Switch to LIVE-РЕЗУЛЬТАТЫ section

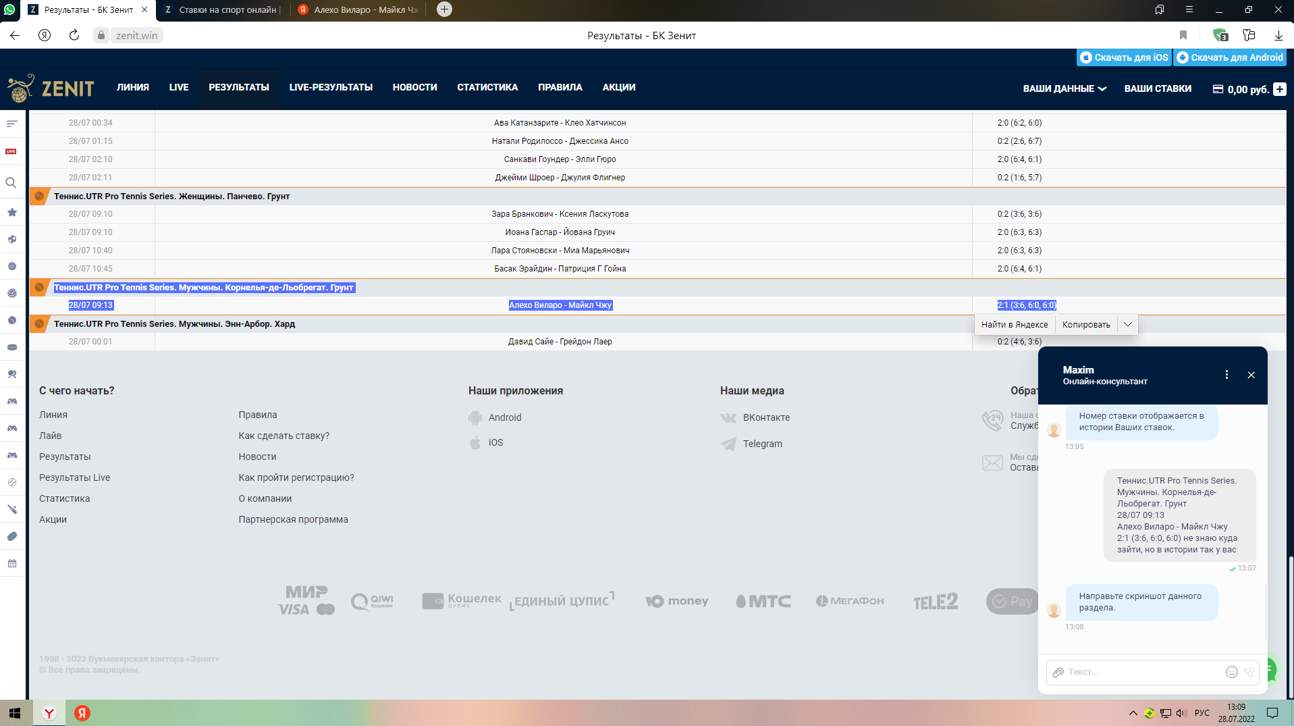coord(331,87)
